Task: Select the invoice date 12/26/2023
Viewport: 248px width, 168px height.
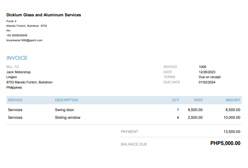Action: (207, 72)
